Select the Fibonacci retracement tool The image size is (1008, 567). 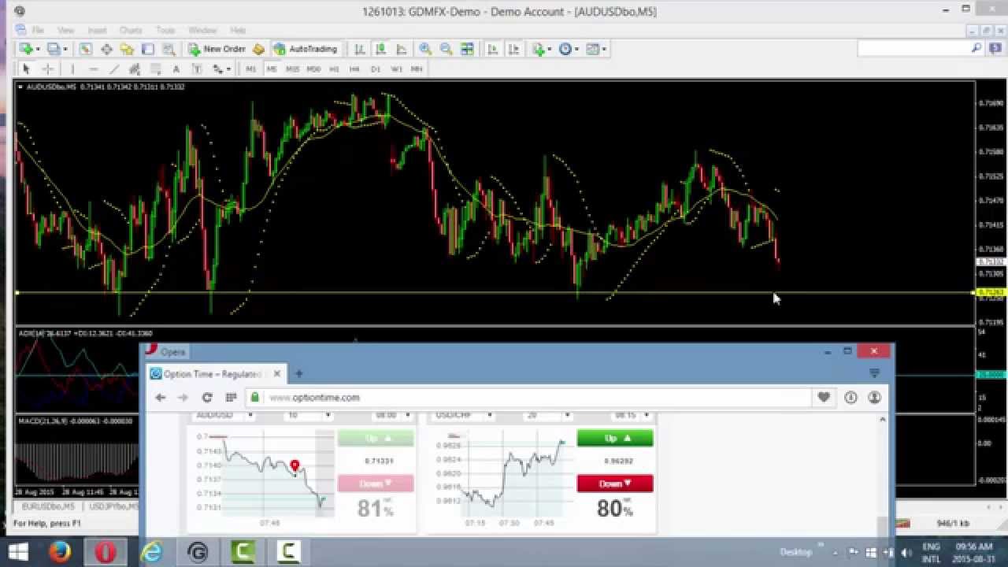(x=155, y=69)
